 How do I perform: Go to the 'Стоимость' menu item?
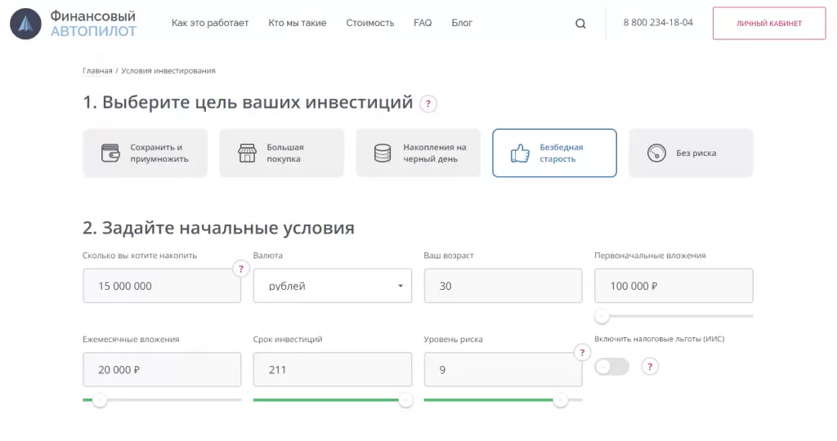coord(369,23)
